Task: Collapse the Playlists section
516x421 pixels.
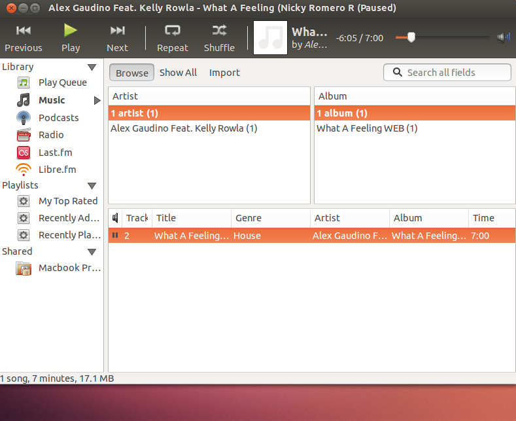Action: (x=92, y=186)
